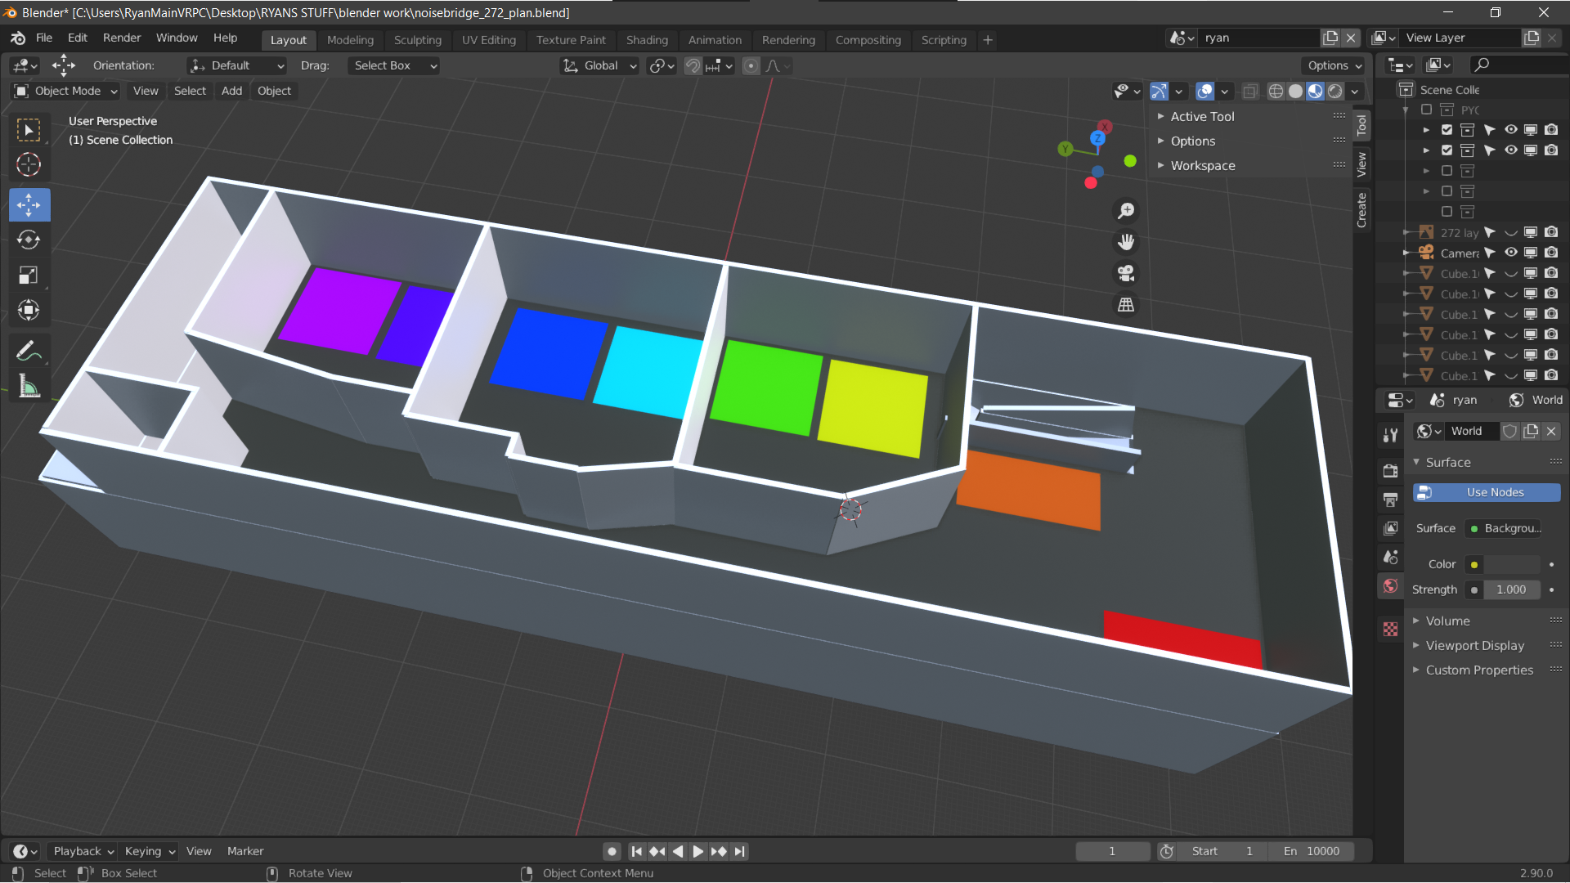The width and height of the screenshot is (1570, 883).
Task: Select the Scale tool
Action: pos(29,275)
